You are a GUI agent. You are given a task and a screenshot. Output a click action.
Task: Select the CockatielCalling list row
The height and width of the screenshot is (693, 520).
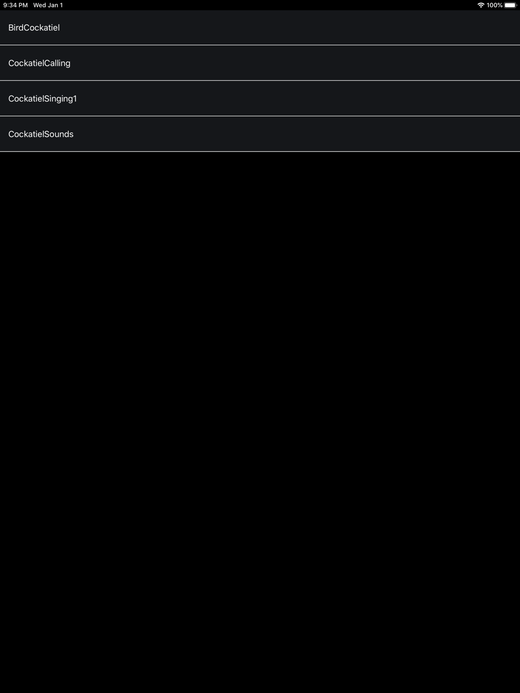[x=260, y=63]
